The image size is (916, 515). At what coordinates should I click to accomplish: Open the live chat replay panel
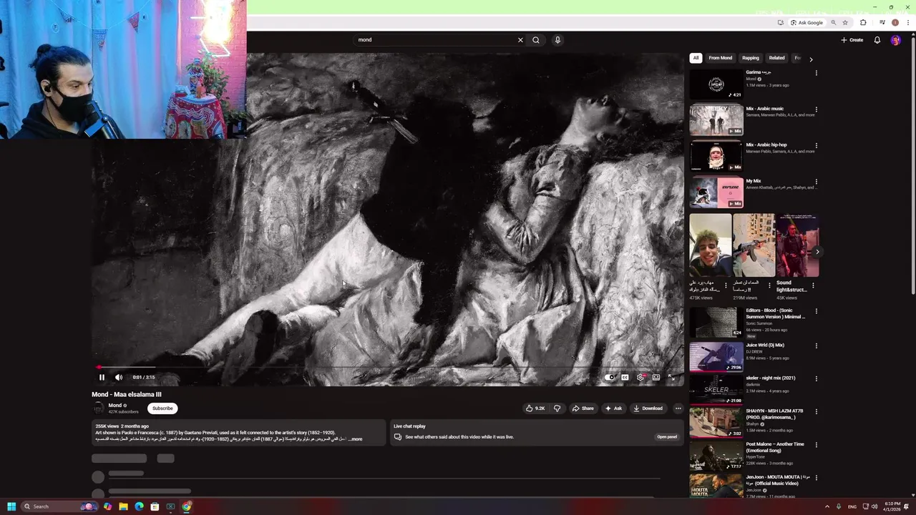667,437
